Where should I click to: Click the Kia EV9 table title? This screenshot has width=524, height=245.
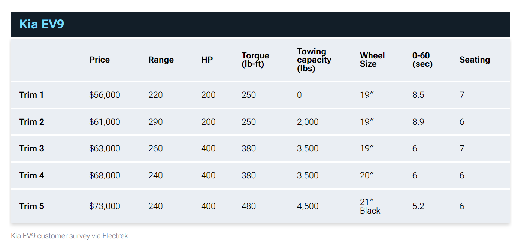pyautogui.click(x=42, y=24)
